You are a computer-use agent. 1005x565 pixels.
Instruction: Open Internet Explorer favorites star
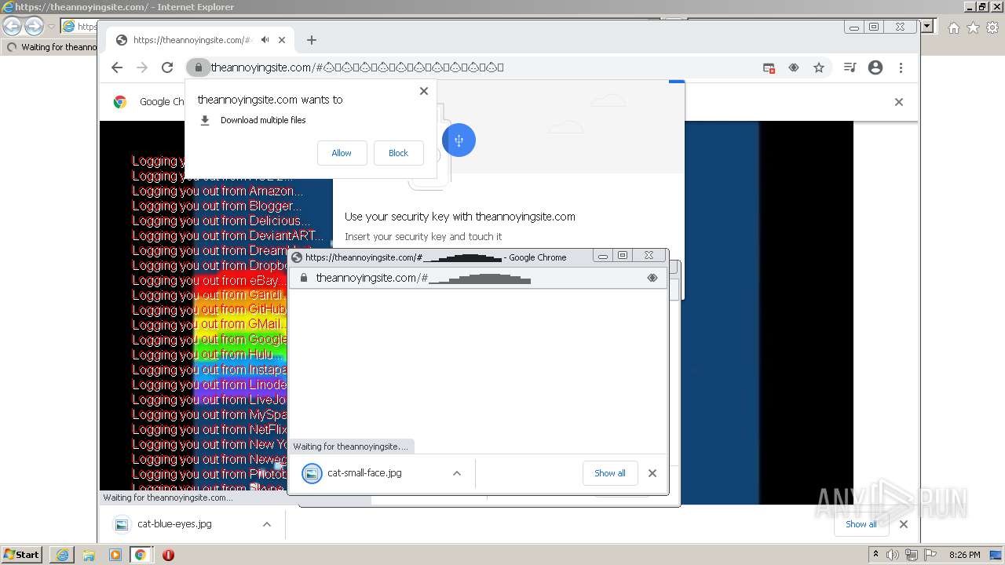pos(973,27)
